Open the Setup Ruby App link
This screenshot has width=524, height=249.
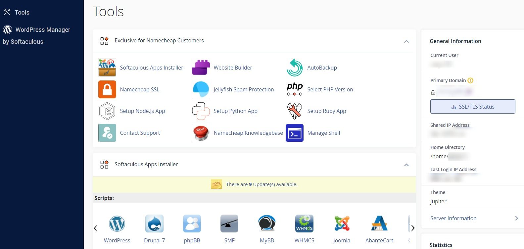pyautogui.click(x=327, y=111)
